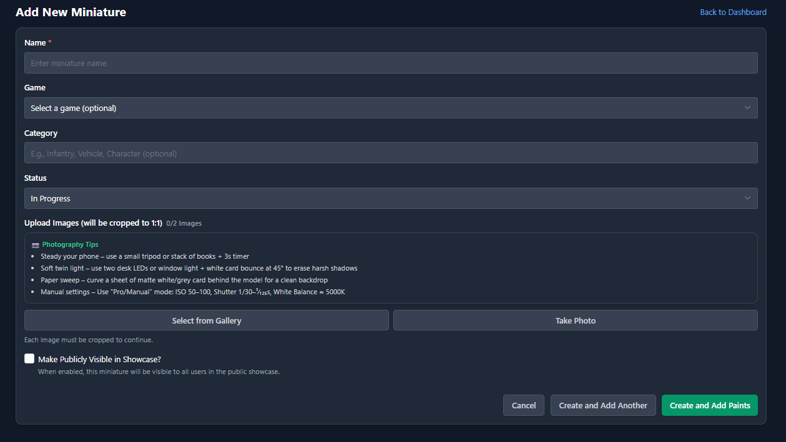Click the green Create and Add Paints button

click(709, 405)
